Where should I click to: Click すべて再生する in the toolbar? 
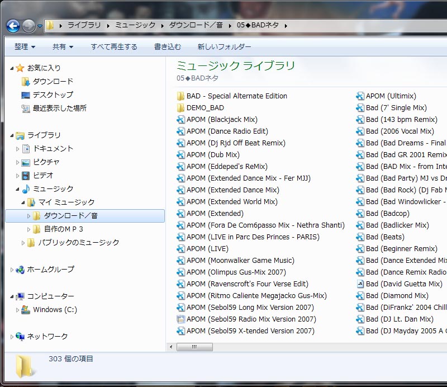point(114,46)
